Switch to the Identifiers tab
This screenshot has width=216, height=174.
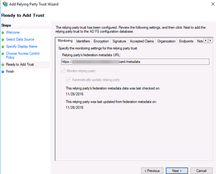click(83, 41)
